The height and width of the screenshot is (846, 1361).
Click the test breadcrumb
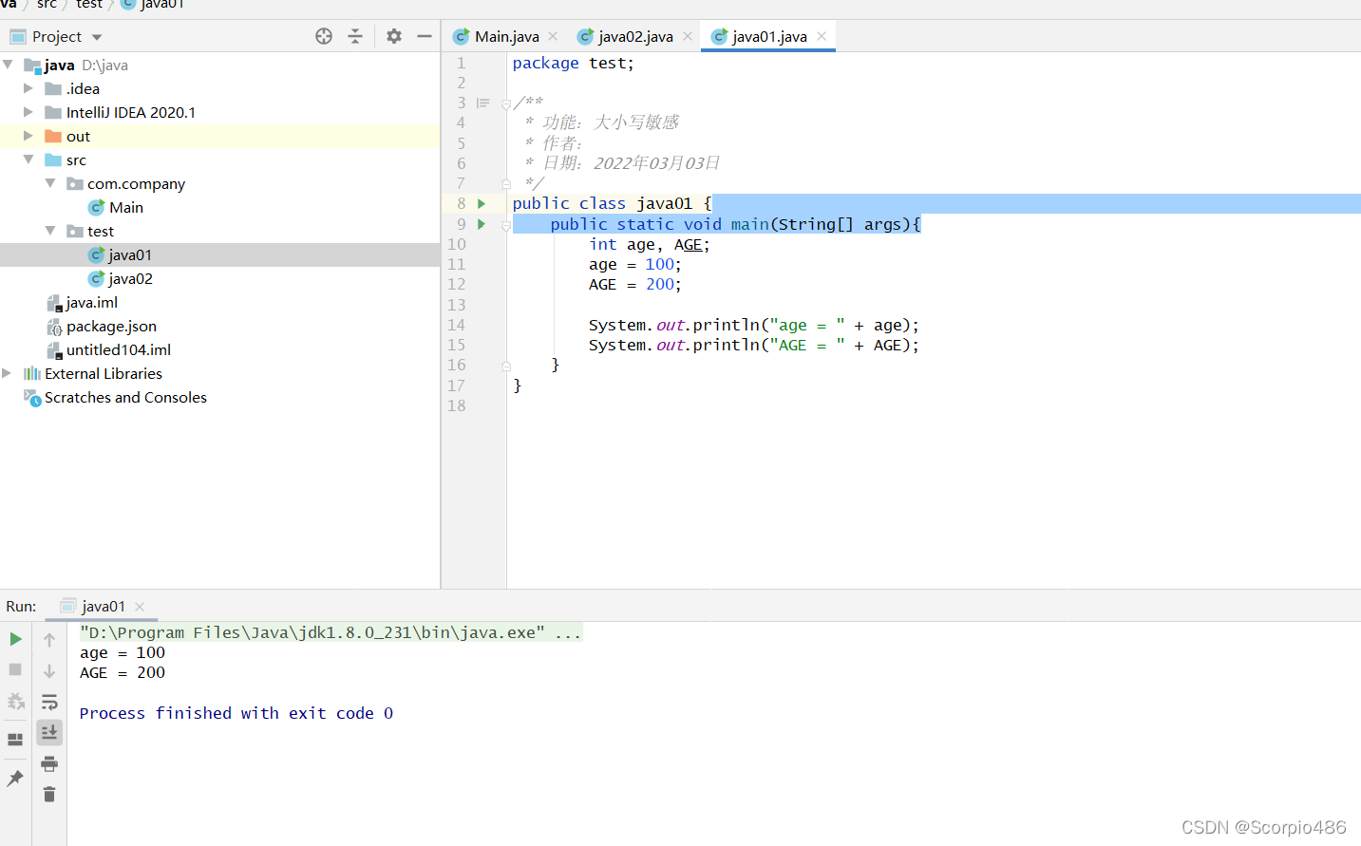click(89, 5)
